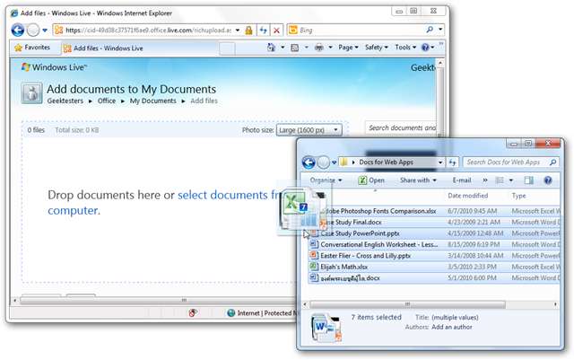Screen dimensions: 574x360
Task: Open the Safety menu
Action: (377, 48)
